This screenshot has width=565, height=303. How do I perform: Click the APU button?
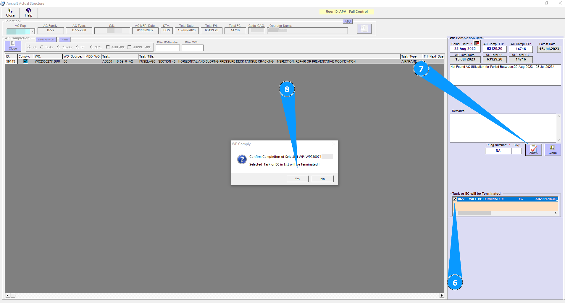click(x=348, y=22)
